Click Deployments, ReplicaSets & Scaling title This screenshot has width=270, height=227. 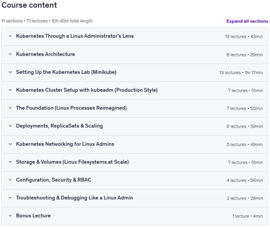(59, 126)
